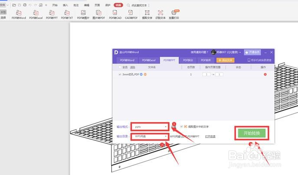Toggle the 全选 select-all checkbox
Screen dimensions: 298x175
120,67
